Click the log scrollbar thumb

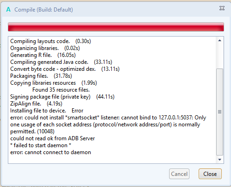pos(220,112)
